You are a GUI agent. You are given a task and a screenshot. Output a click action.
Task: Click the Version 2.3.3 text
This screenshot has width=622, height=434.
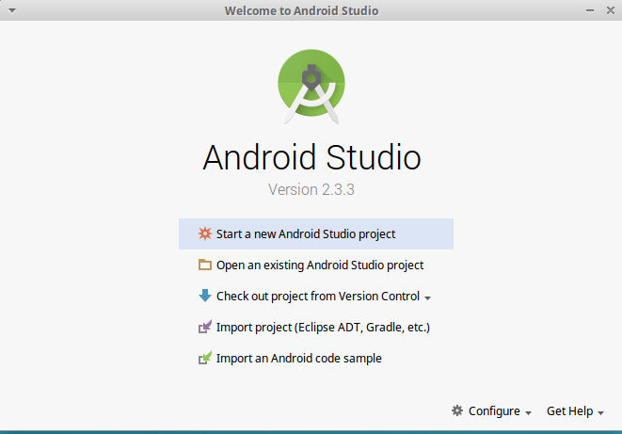311,189
